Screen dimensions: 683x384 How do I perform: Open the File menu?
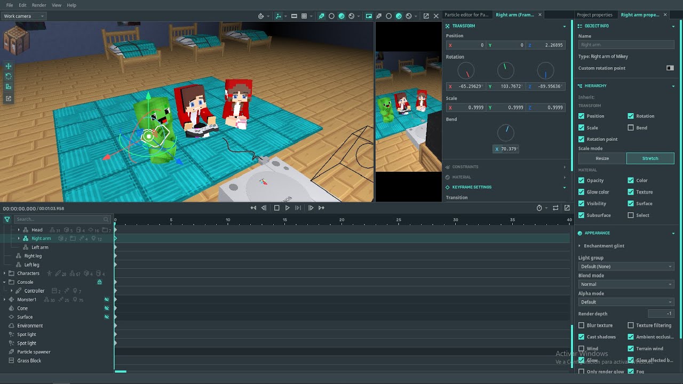(10, 5)
